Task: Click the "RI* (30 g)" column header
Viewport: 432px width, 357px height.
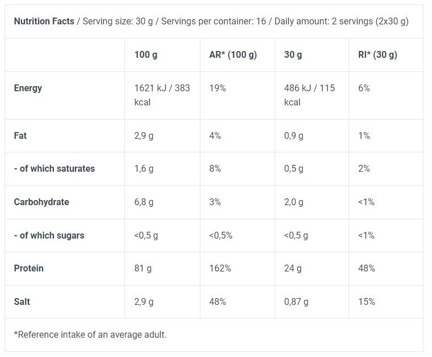Action: pyautogui.click(x=378, y=55)
